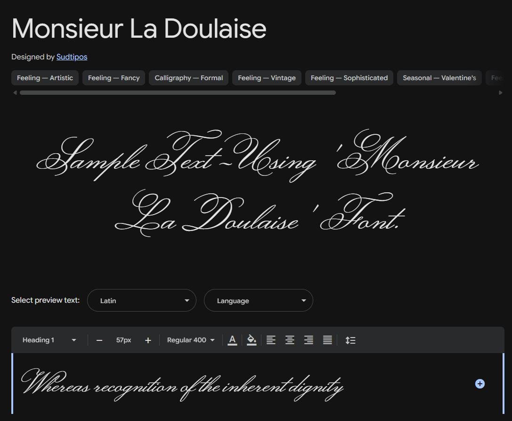Open the background fill color icon
The width and height of the screenshot is (512, 421).
coord(252,340)
